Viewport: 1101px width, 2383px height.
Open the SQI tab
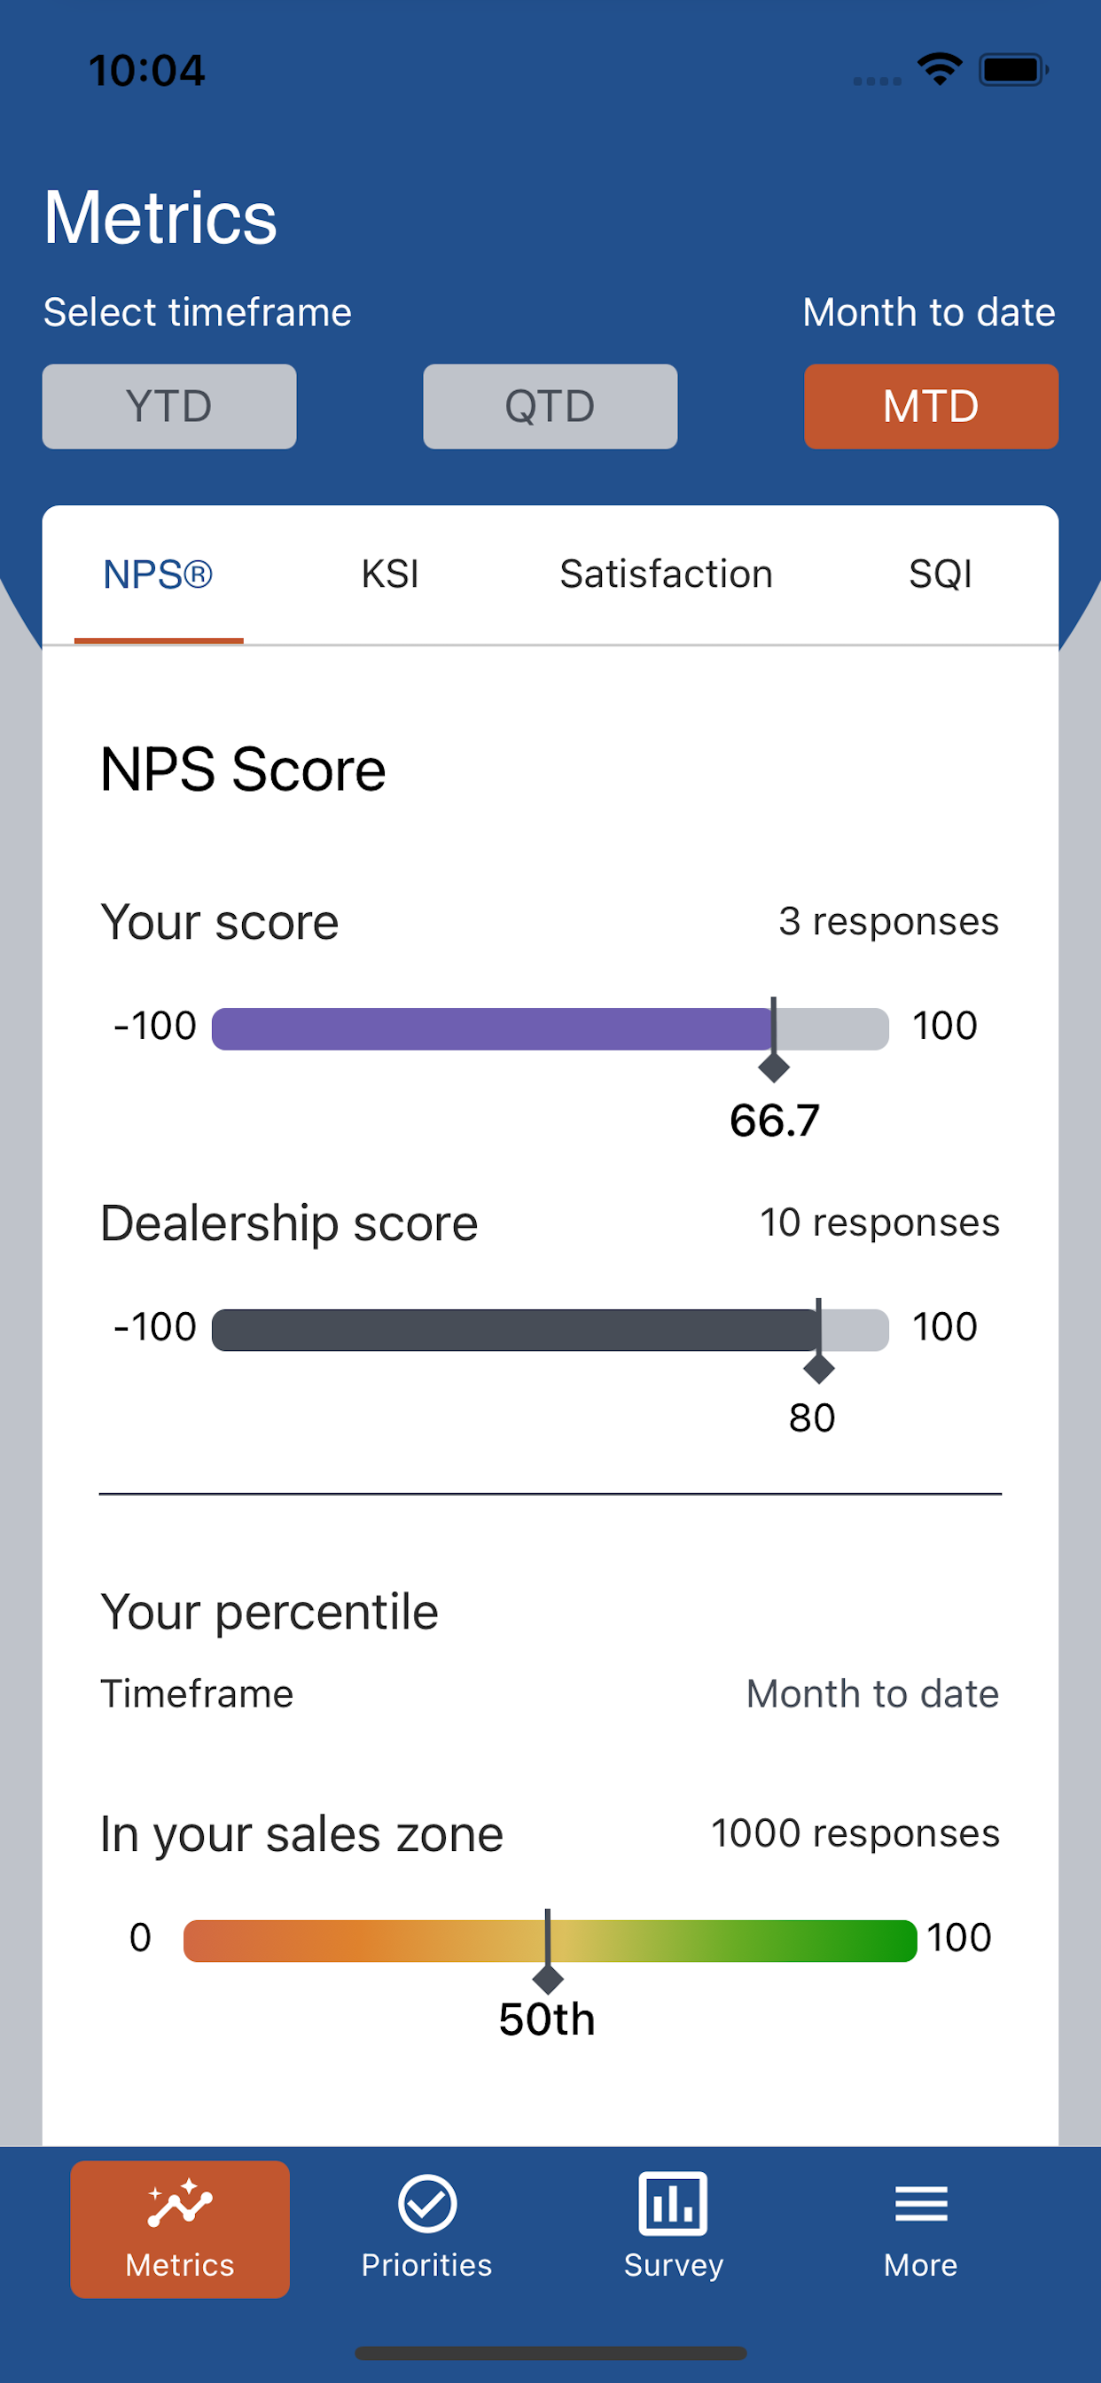[940, 574]
